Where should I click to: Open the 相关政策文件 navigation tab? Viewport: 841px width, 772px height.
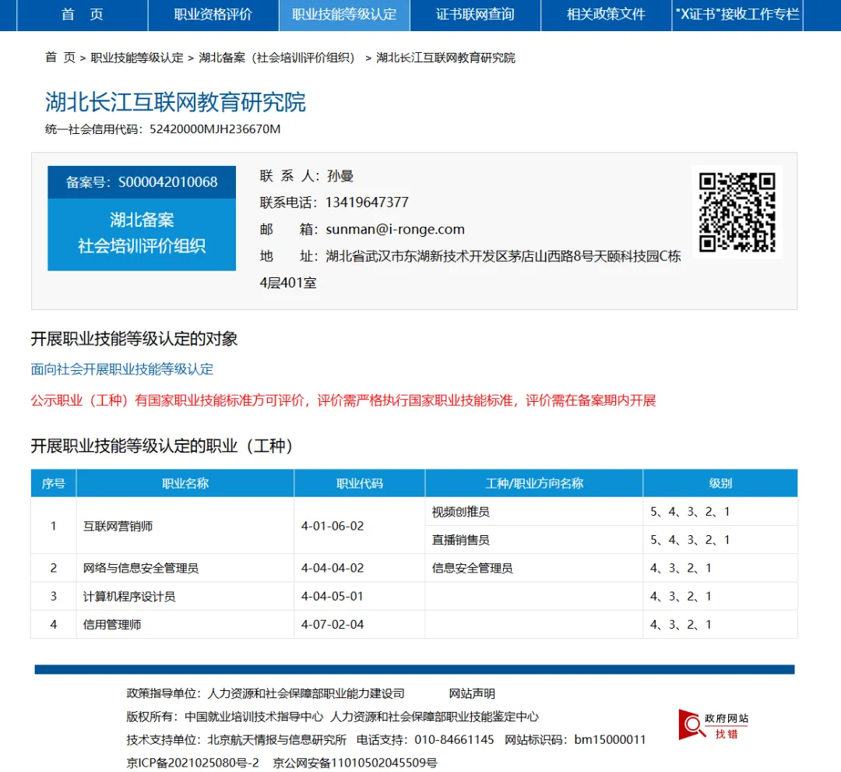click(606, 15)
